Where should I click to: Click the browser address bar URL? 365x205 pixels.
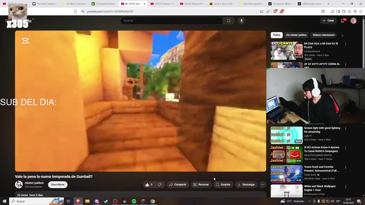[x=110, y=11]
